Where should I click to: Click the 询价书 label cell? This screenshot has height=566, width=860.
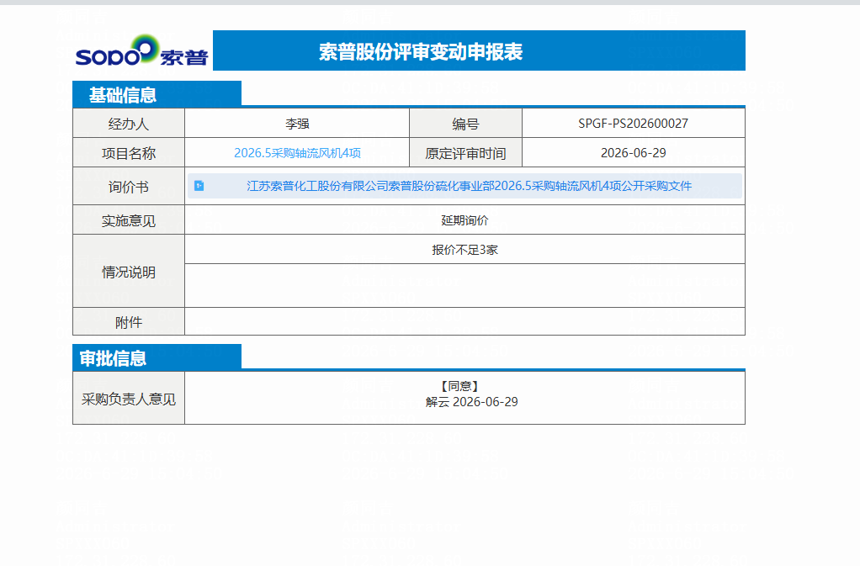coord(129,187)
